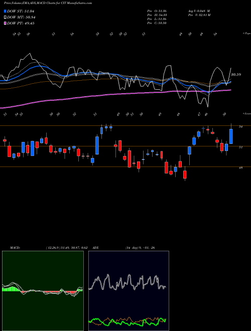
Task: Click the magenta DOW PT legend swatch
Action: tap(5, 23)
